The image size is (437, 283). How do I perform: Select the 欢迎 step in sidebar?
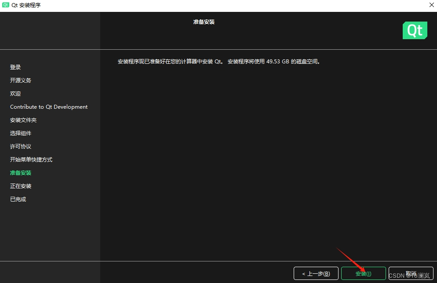click(x=15, y=93)
